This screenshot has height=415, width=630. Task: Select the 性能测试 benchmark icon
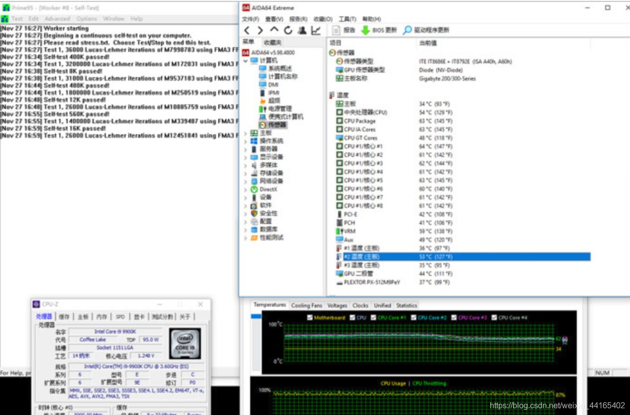coord(254,238)
